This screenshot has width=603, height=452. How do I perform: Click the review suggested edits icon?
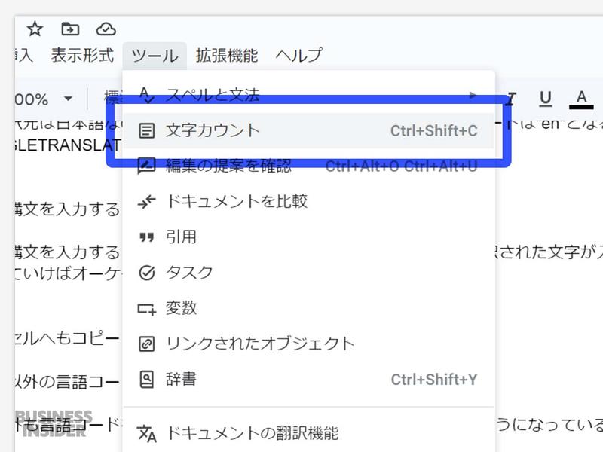(146, 166)
